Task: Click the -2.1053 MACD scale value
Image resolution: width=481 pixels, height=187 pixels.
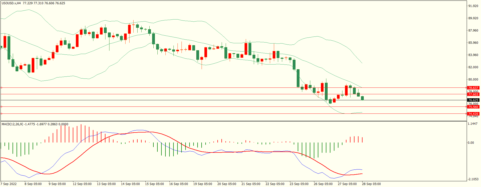Action: coord(473,179)
